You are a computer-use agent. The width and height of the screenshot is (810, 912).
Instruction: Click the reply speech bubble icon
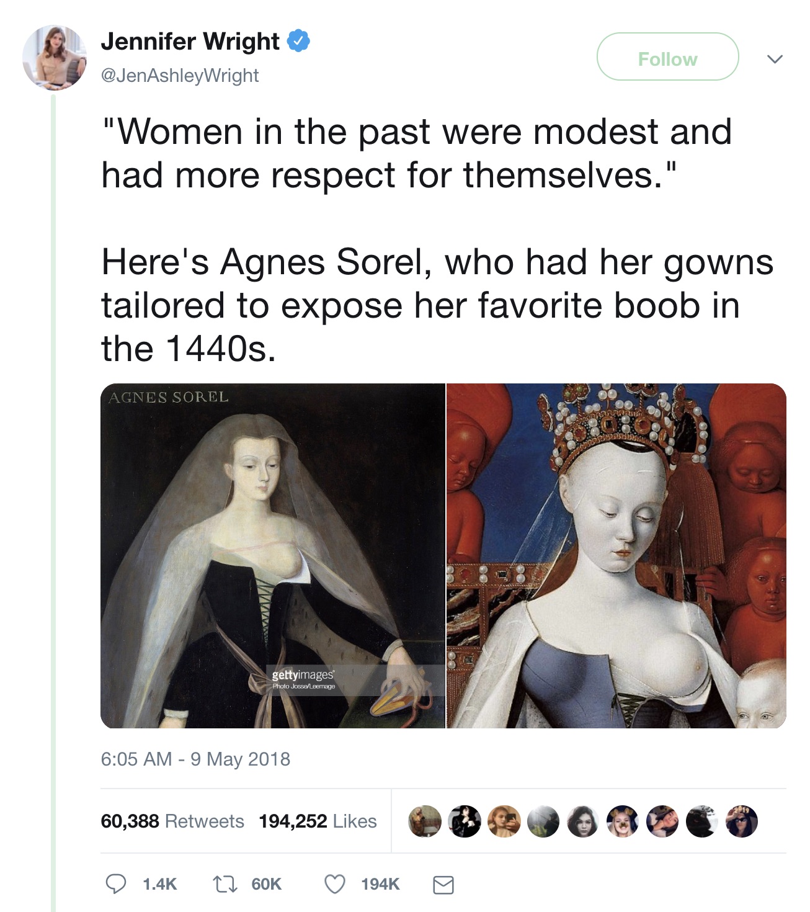point(116,883)
